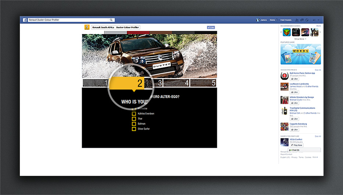Click the Renault logo icon

pyautogui.click(x=87, y=27)
